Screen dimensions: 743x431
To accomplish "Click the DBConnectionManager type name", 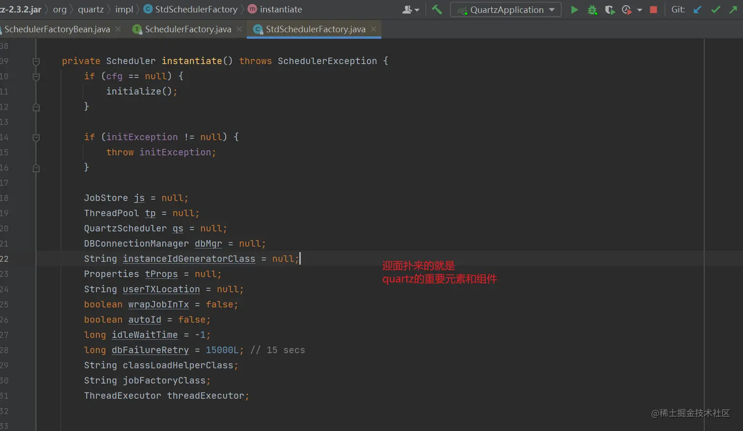I will [136, 243].
